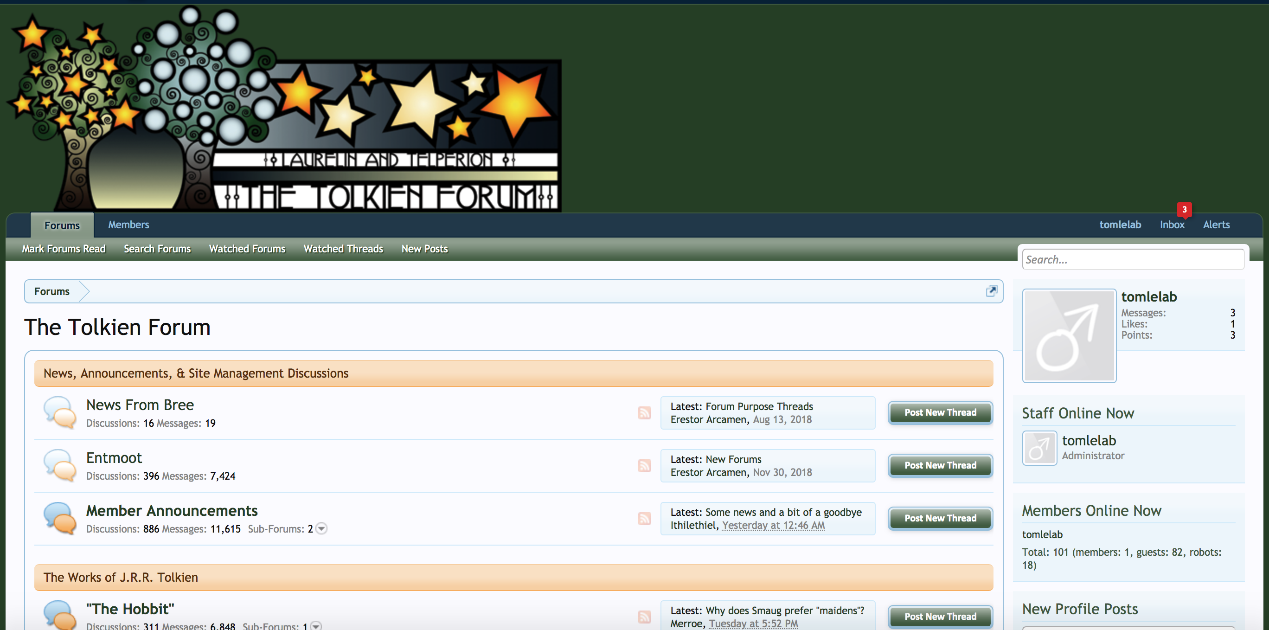
Task: Post New Thread in Member Announcements
Action: [941, 518]
